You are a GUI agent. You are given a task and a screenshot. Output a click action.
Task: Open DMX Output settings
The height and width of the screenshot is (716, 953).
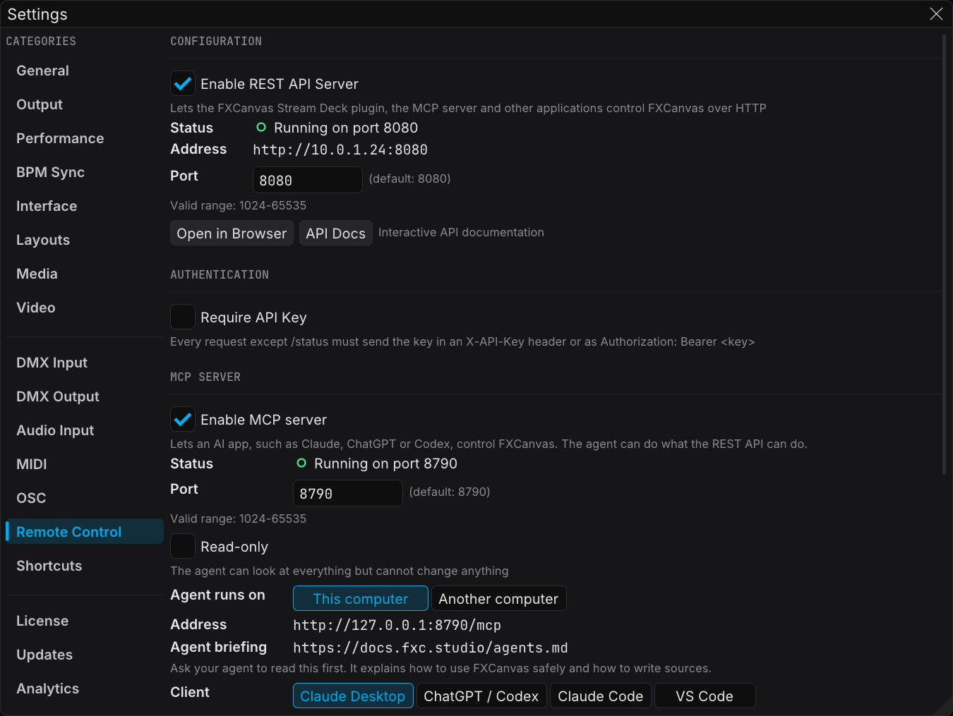[x=85, y=396]
